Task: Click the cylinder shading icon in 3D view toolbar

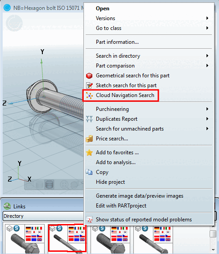Action: point(50,185)
